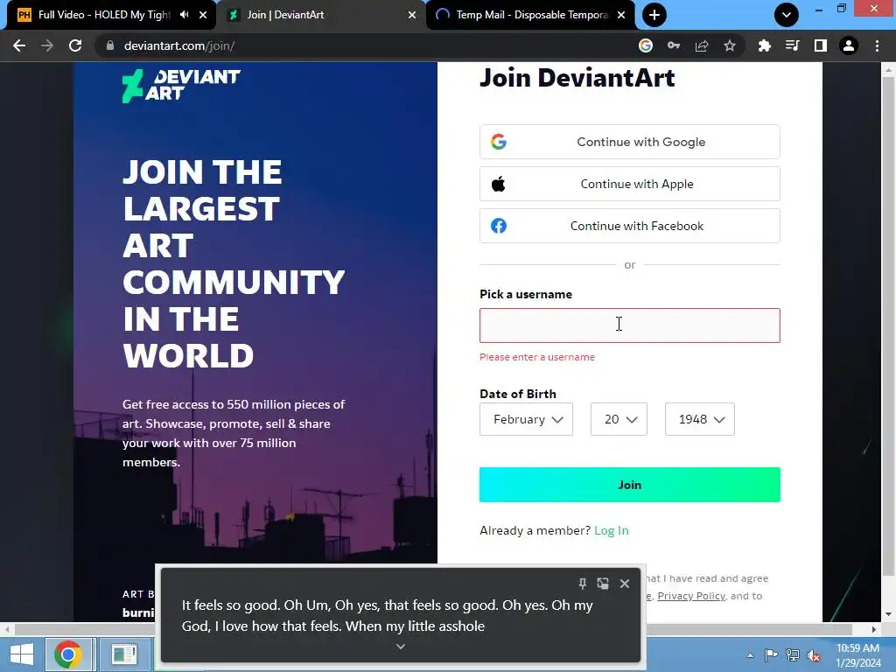Click the horizontal page scrollbar
Screen dimensions: 896x672
click(433, 629)
